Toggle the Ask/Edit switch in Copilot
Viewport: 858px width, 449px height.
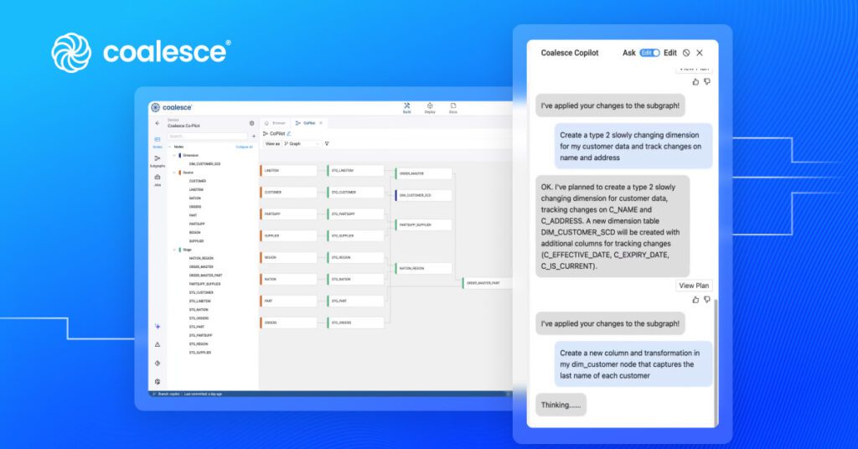pyautogui.click(x=649, y=53)
